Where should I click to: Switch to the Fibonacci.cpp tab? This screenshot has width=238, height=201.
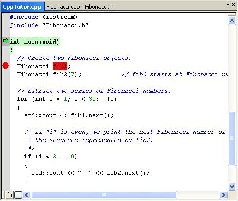pyautogui.click(x=63, y=7)
